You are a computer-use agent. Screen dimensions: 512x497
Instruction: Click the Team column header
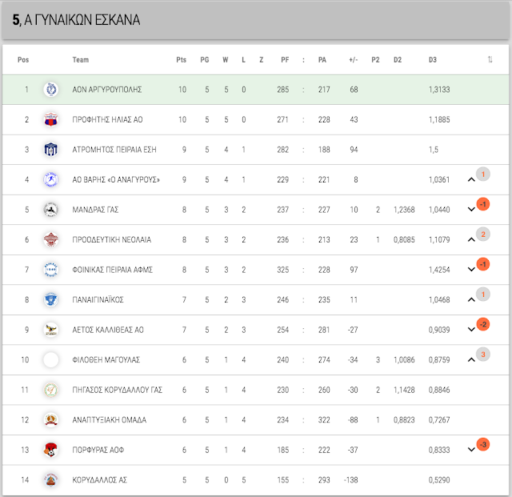coord(80,60)
